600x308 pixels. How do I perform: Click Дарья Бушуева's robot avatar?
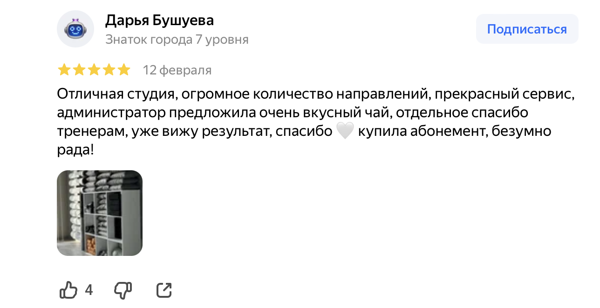[75, 29]
